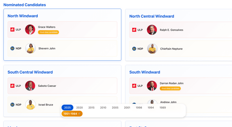
Task: Click the NDP logo beside Israel Bruce
Action: tap(12, 105)
